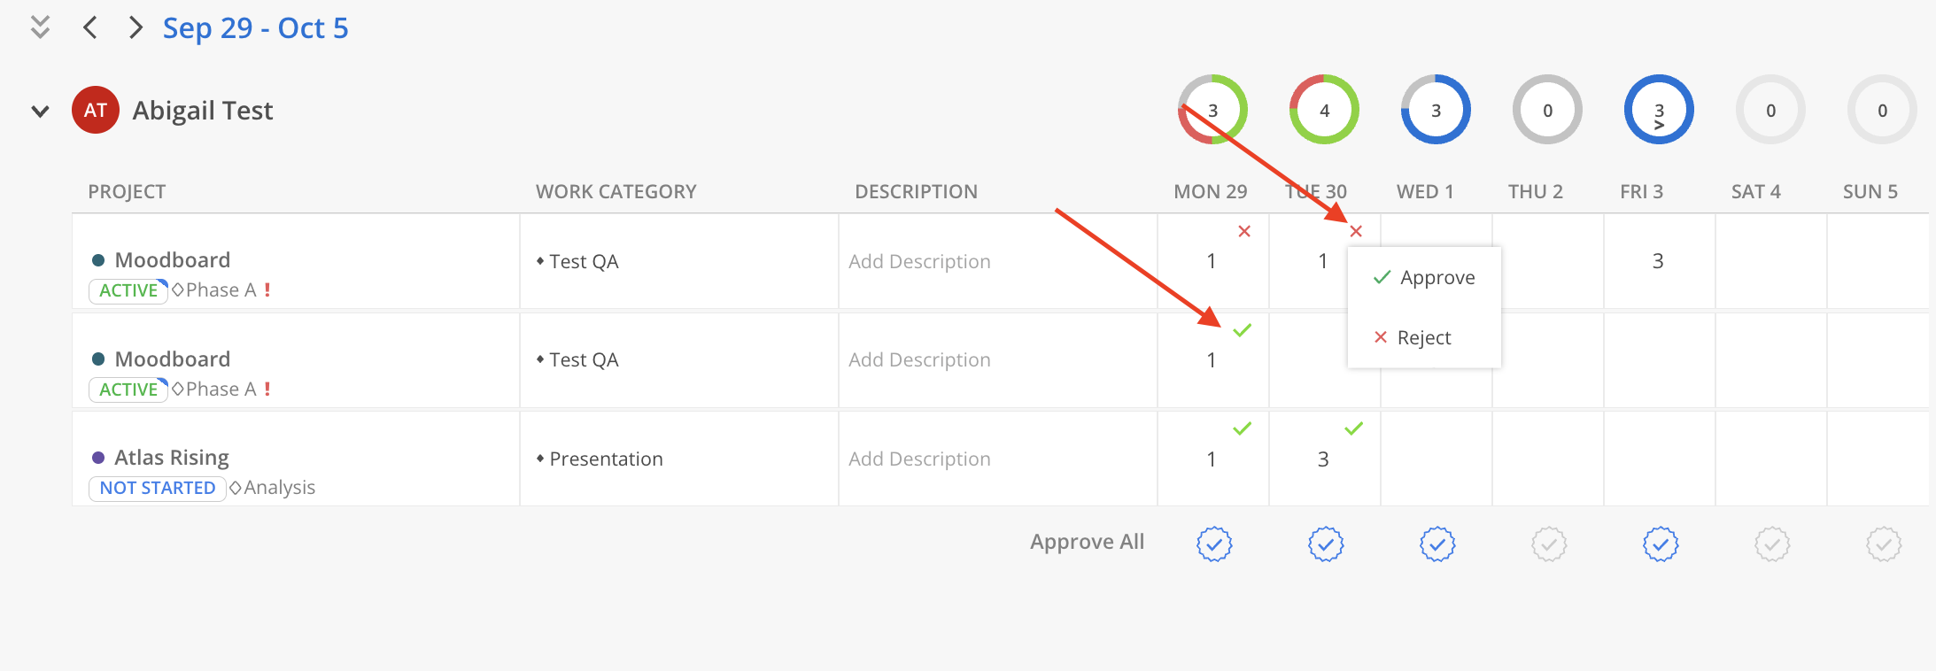This screenshot has height=671, width=1936.
Task: Click the red X on Moodboard Monday entry
Action: point(1244,231)
